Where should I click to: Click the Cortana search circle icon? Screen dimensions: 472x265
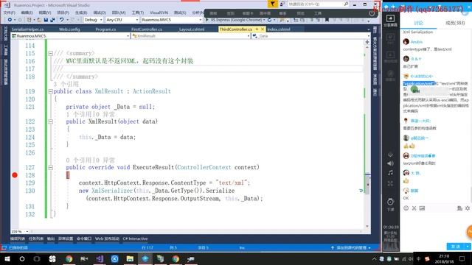tap(22, 258)
